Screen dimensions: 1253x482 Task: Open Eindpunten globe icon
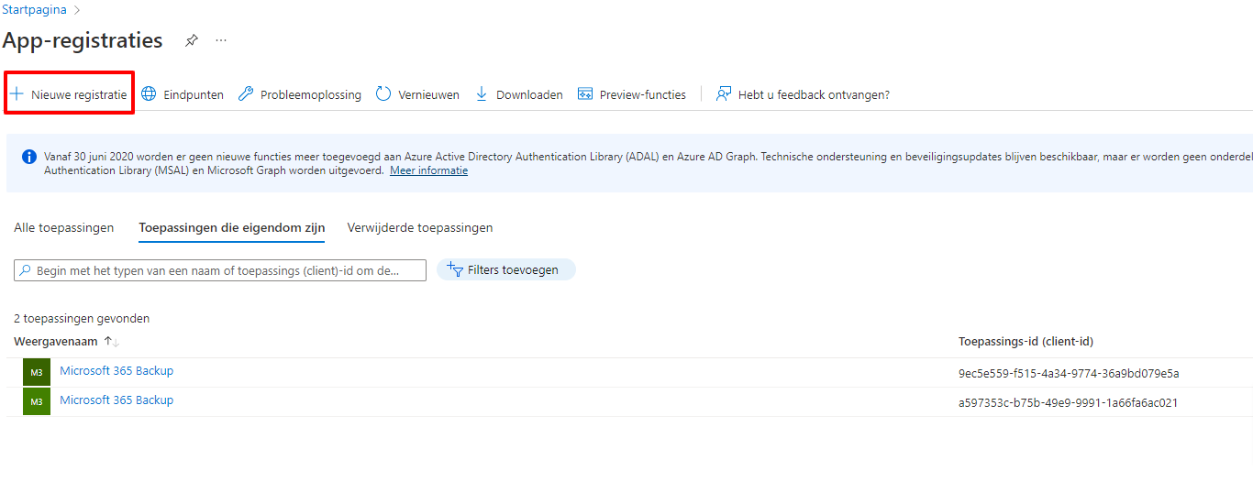pos(149,94)
